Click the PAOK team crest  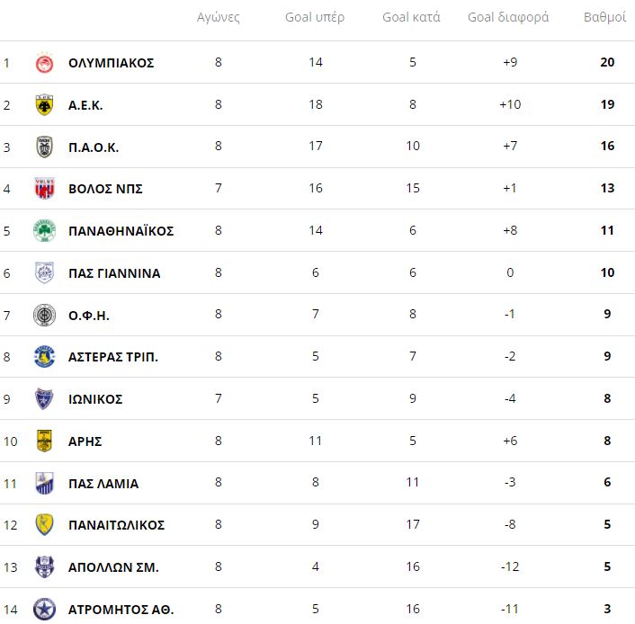point(44,147)
